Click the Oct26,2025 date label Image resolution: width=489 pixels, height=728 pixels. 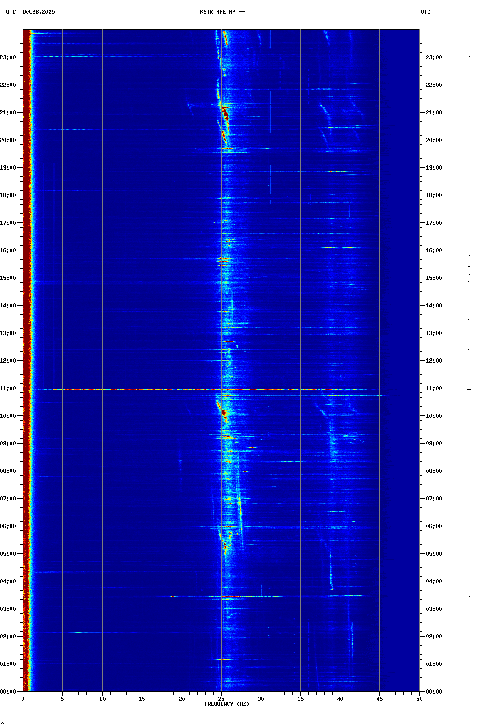(x=39, y=12)
